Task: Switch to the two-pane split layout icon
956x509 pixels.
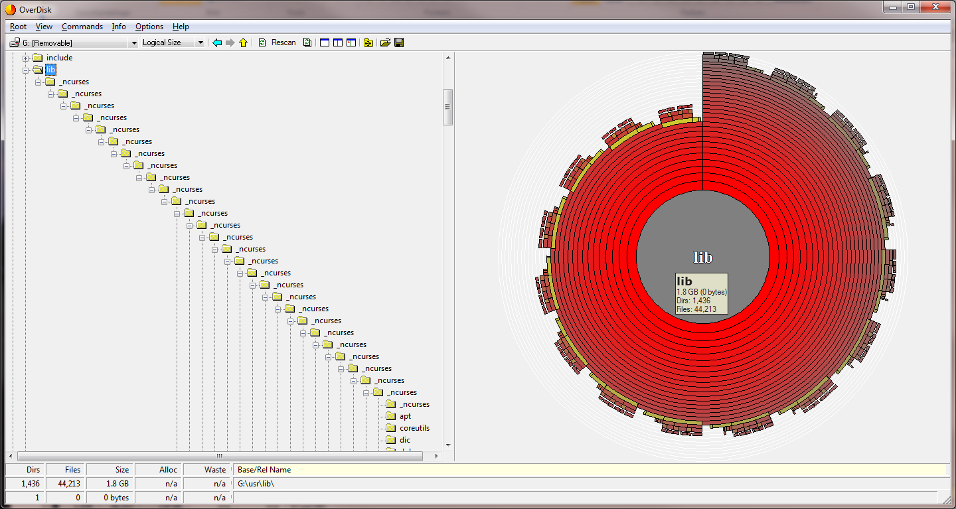Action: (x=337, y=42)
